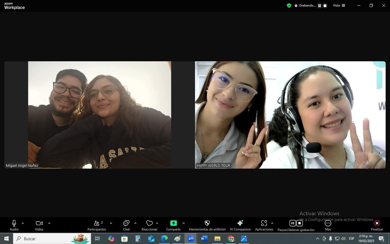Viewport: 390px width, 244px height.
Task: Open the Aplicaciones apps panel
Action: tap(264, 225)
